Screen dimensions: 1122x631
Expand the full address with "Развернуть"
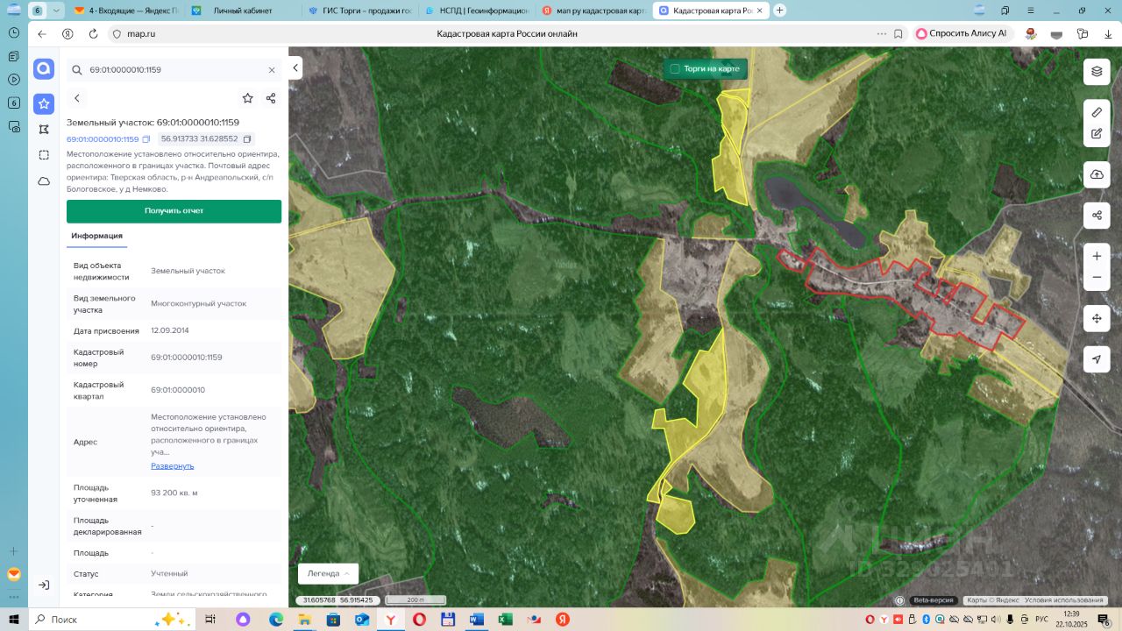[173, 466]
